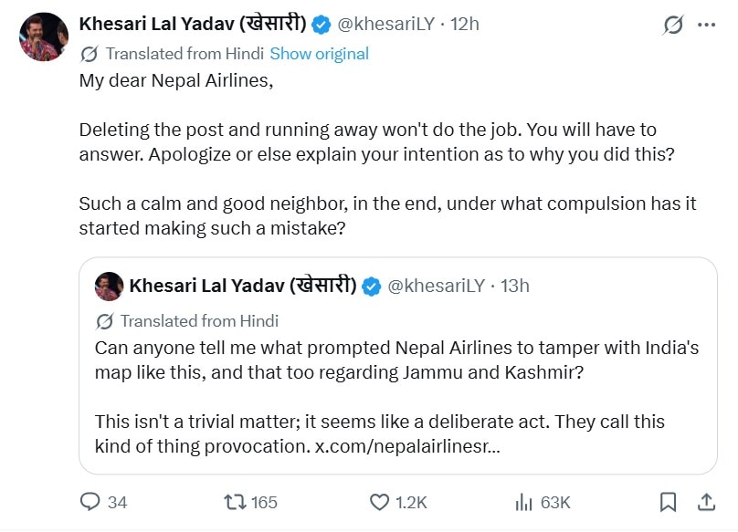Like the tweet using the heart icon
Viewport: 738px width, 532px height.
point(379,502)
